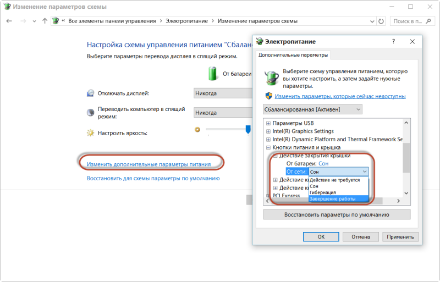Viewport: 440px width, 282px height.
Task: Expand 'Intel(R) Dynamic Platform and Thermal Framework' node
Action: [268, 140]
